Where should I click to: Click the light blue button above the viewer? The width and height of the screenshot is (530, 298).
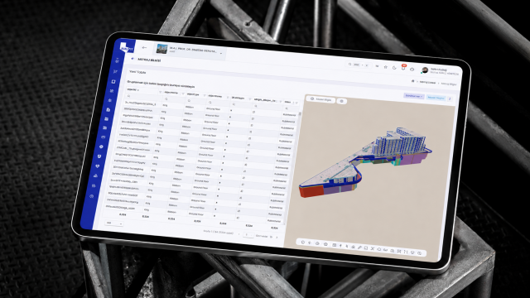pyautogui.click(x=436, y=98)
